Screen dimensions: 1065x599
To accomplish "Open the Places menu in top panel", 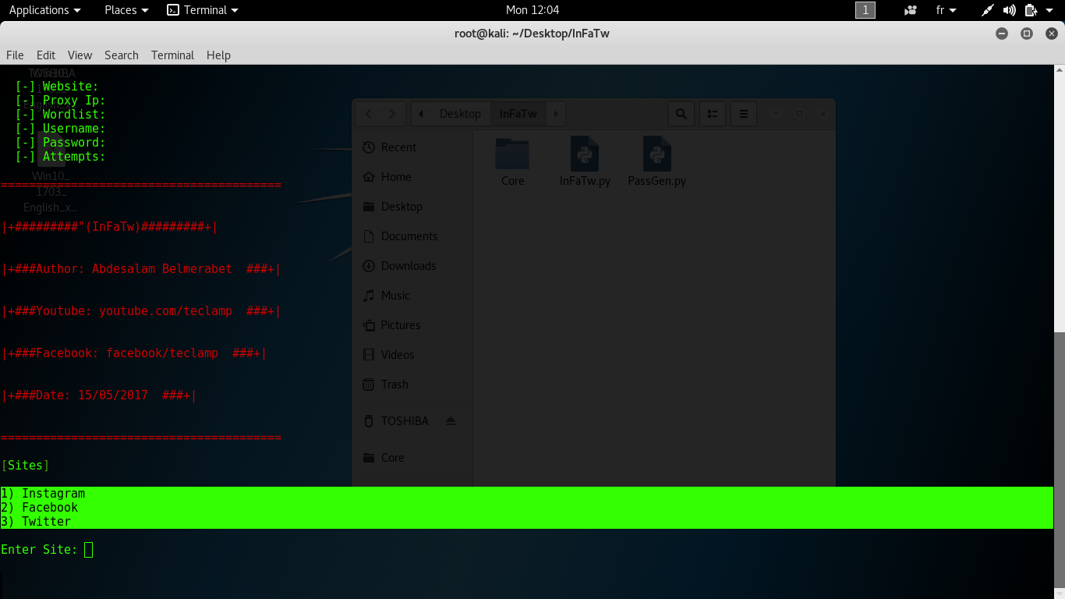I will pos(126,10).
